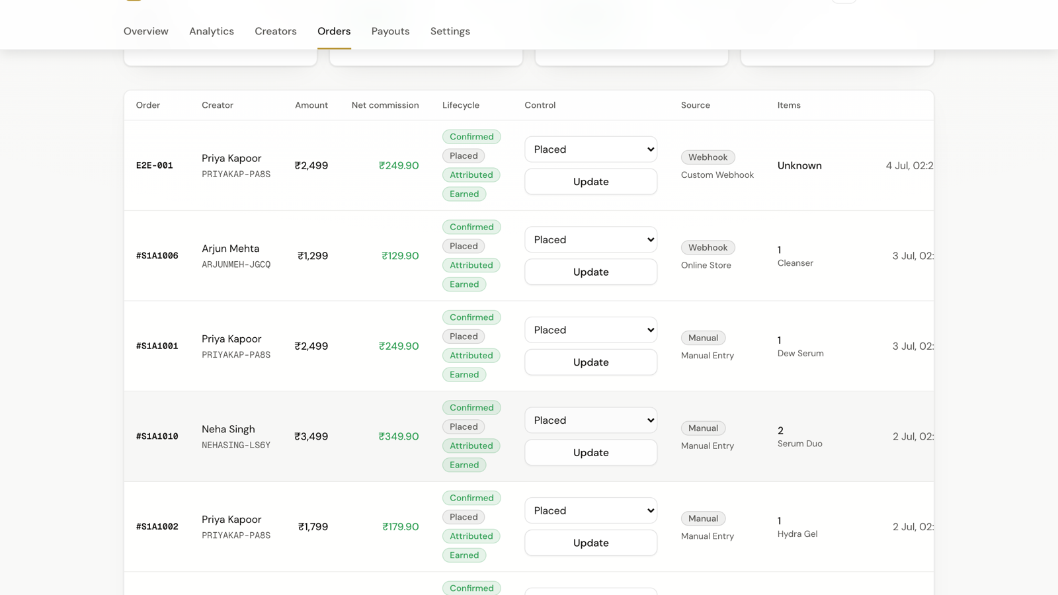Click the Hydra Gel item
This screenshot has width=1058, height=595.
(x=797, y=534)
